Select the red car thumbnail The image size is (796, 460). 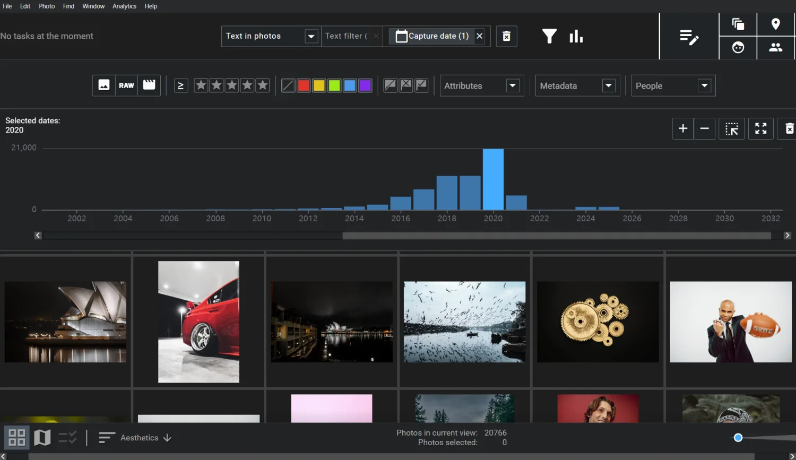point(198,322)
